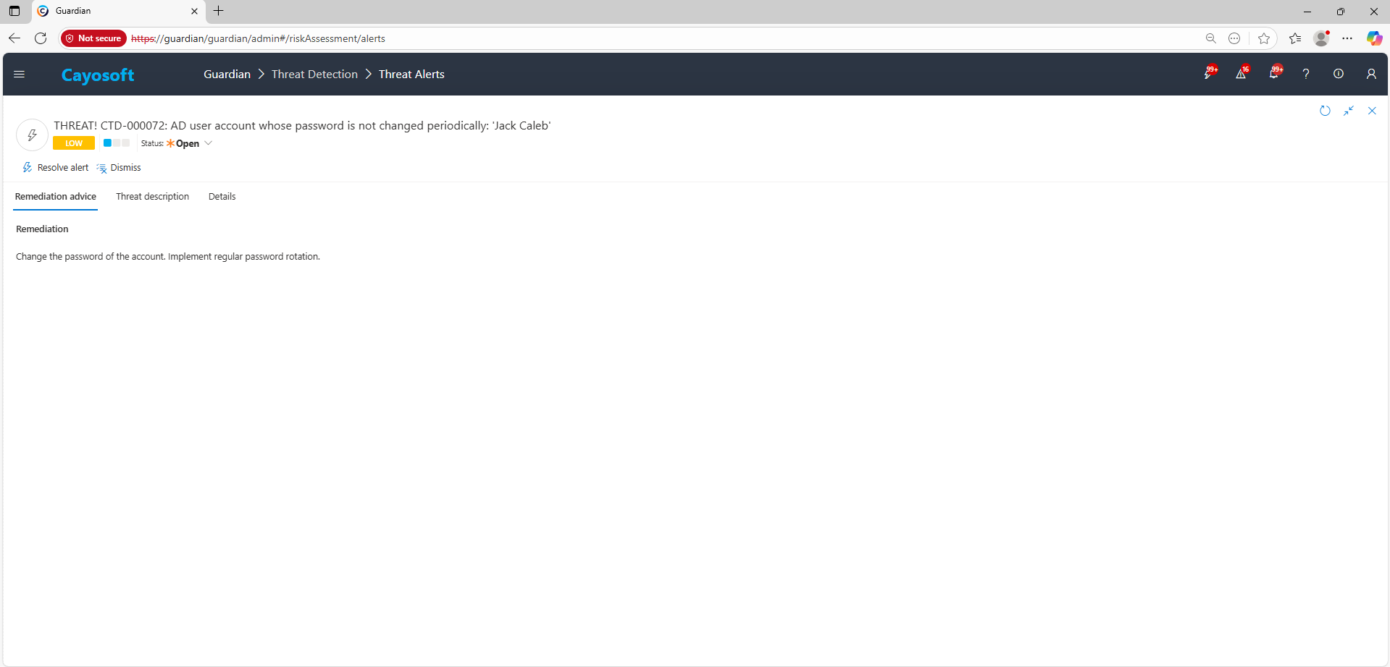Viewport: 1390px width, 667px height.
Task: Switch to the Threat description tab
Action: pos(152,197)
